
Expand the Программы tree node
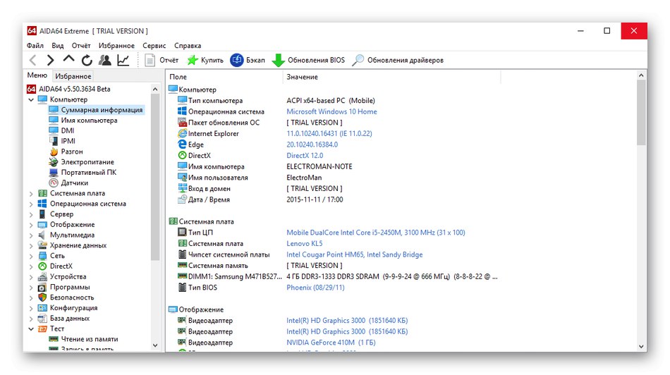pyautogui.click(x=31, y=287)
